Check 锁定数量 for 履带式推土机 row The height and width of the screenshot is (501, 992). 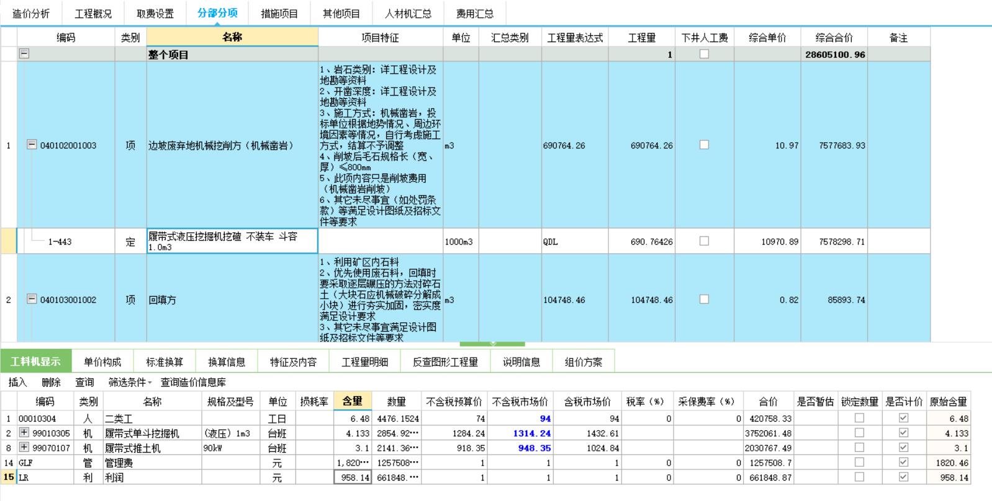859,447
